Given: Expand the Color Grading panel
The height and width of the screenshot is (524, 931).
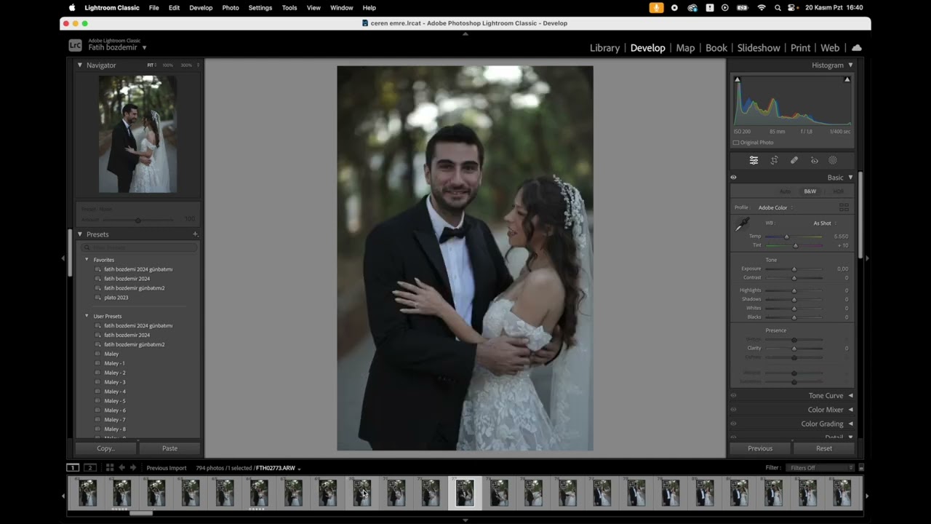Looking at the screenshot, I should [x=850, y=424].
